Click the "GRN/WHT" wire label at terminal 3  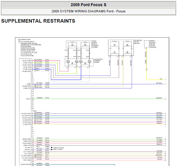coord(159,98)
